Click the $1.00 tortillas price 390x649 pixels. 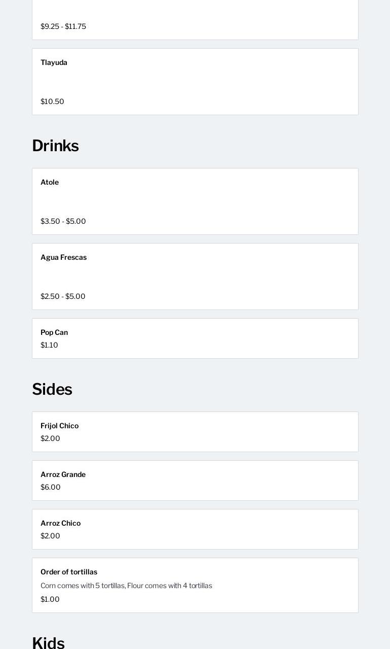(x=50, y=599)
